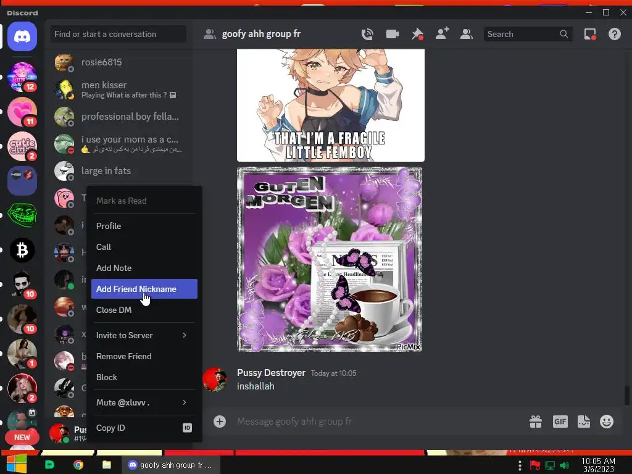Screen dimensions: 632x474
Task: Open the inbox icon
Action: tap(590, 35)
